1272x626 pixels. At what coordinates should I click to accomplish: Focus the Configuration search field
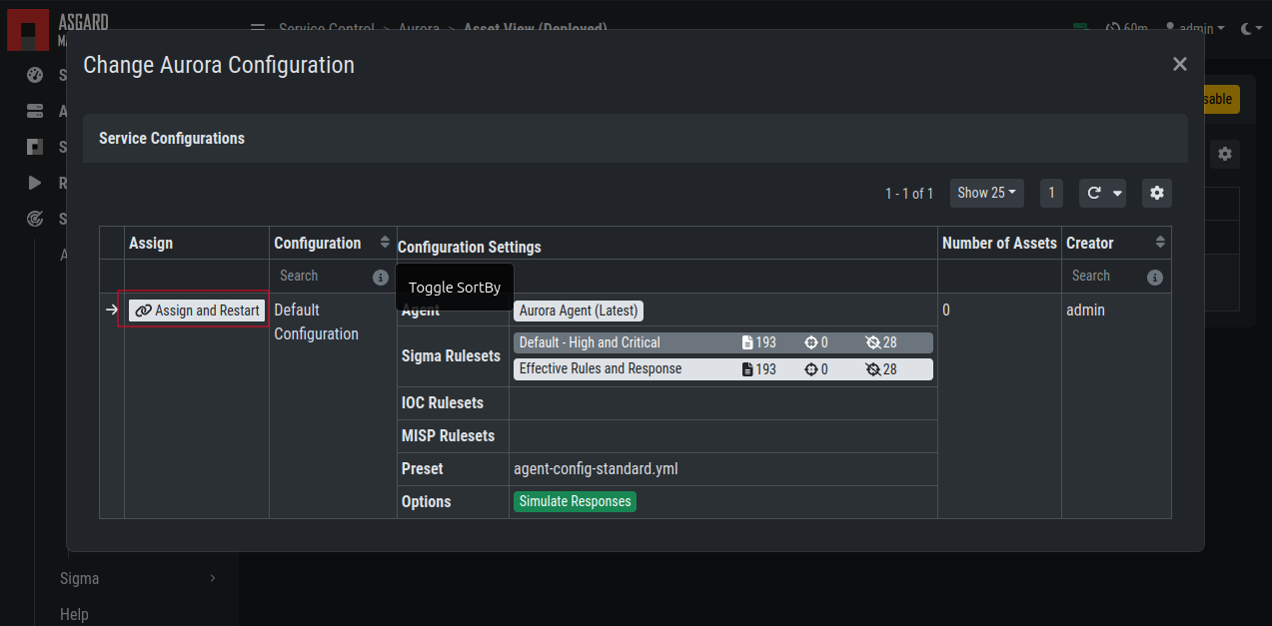(x=322, y=276)
